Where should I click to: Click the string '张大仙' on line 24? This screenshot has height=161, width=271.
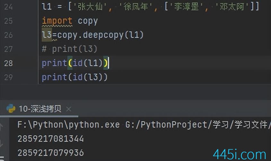point(91,7)
